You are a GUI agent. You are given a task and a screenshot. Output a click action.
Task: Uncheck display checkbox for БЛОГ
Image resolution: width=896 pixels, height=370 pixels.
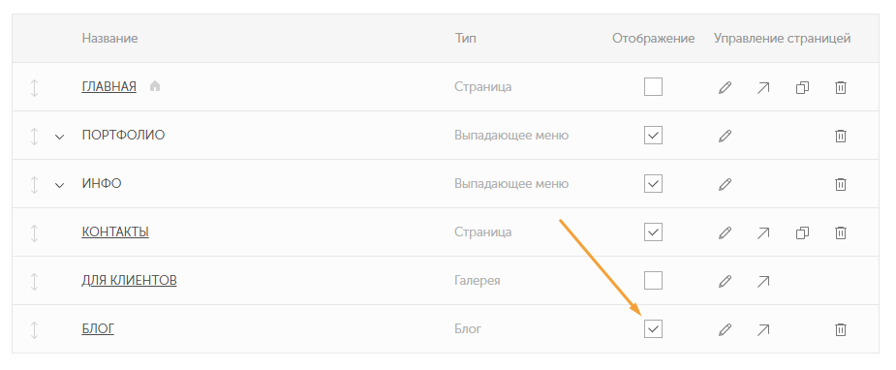pyautogui.click(x=653, y=329)
